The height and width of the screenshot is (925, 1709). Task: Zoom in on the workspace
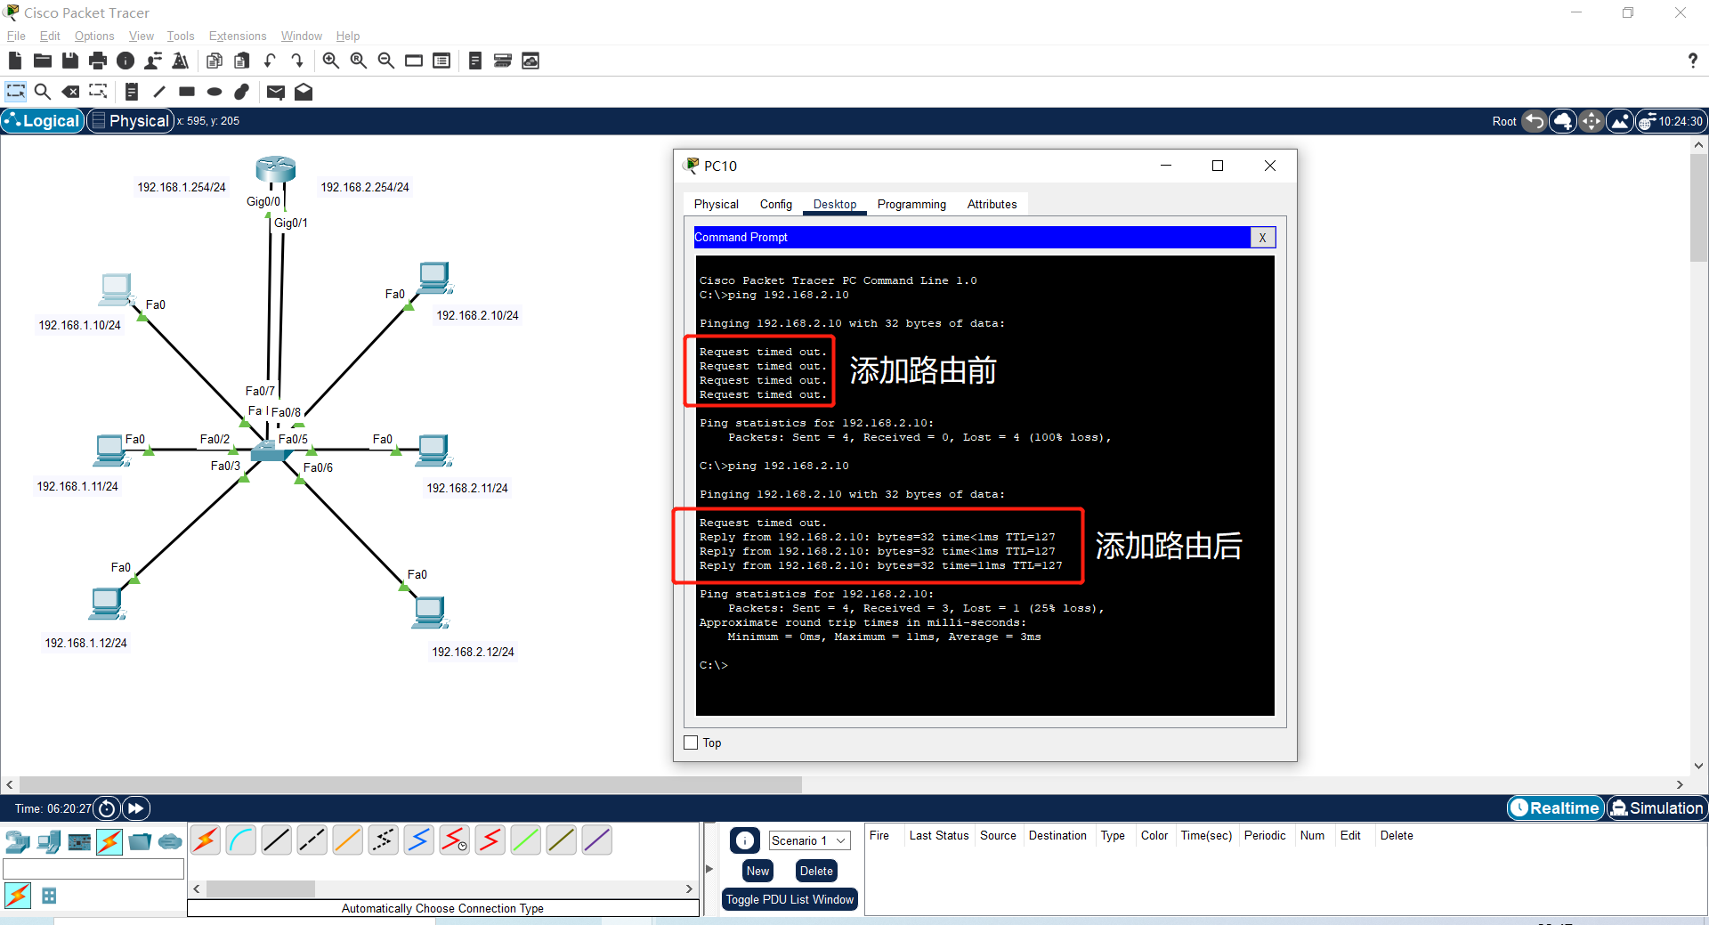(x=330, y=61)
